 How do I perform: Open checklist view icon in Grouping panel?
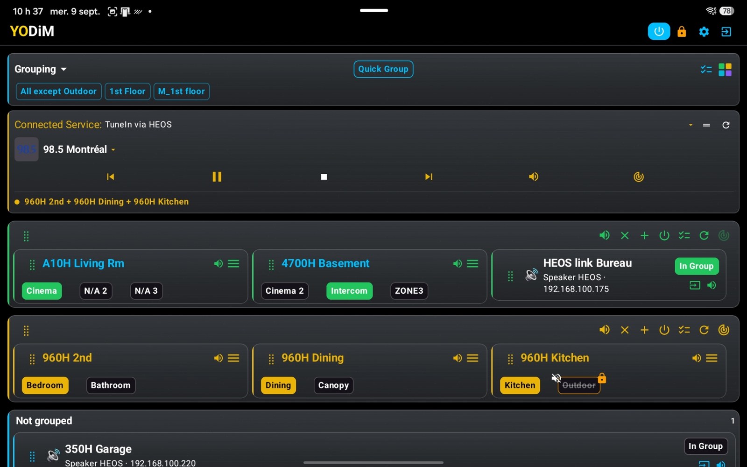706,70
